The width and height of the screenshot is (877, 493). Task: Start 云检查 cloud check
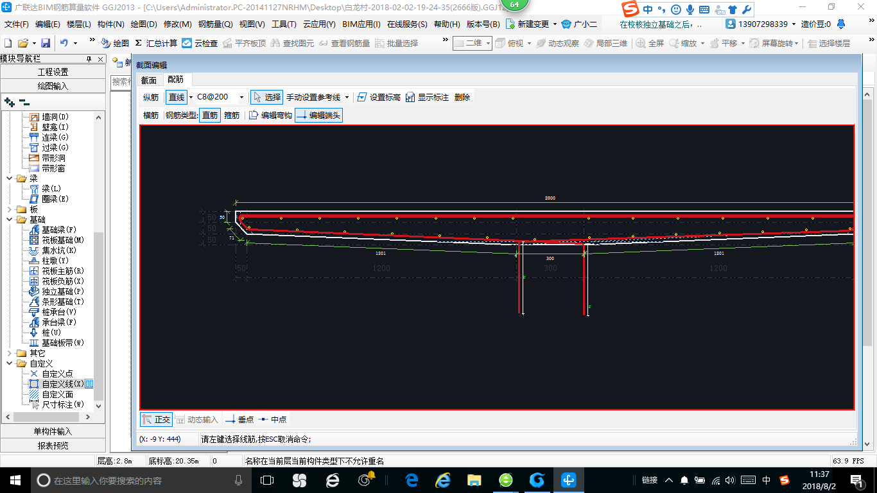(x=200, y=43)
